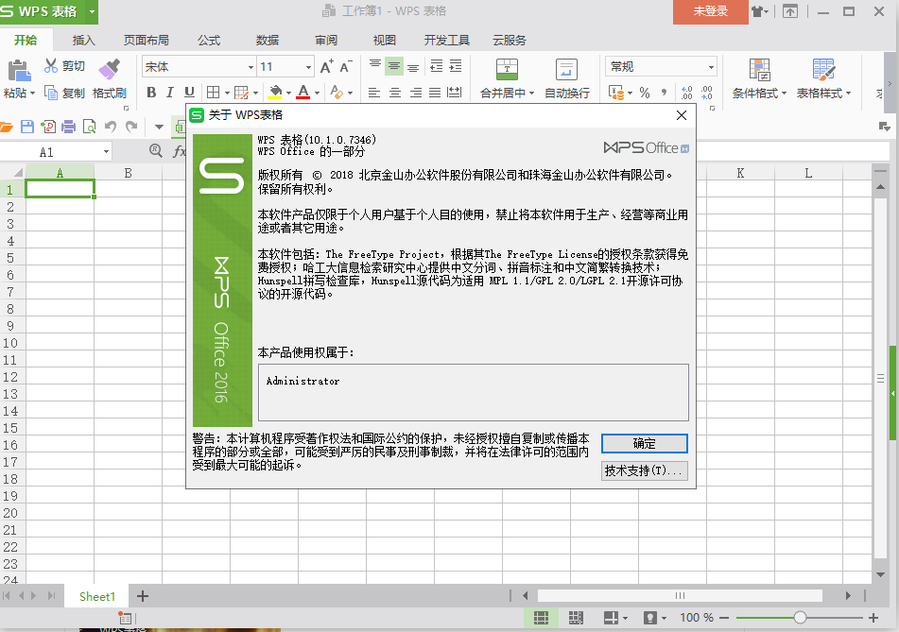Click the export to PDF icon
The height and width of the screenshot is (632, 899).
pyautogui.click(x=48, y=127)
